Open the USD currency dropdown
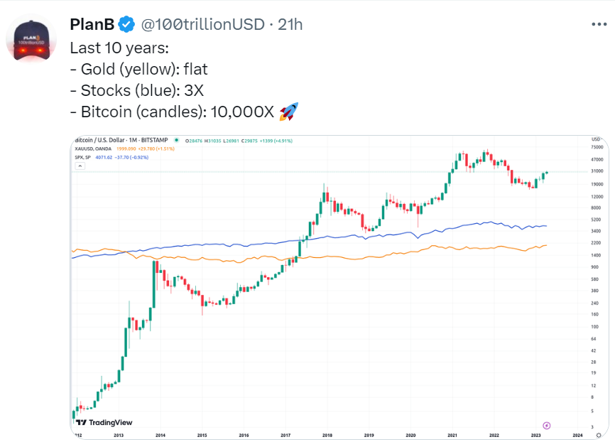Screen dimensions: 615x442 (596, 139)
